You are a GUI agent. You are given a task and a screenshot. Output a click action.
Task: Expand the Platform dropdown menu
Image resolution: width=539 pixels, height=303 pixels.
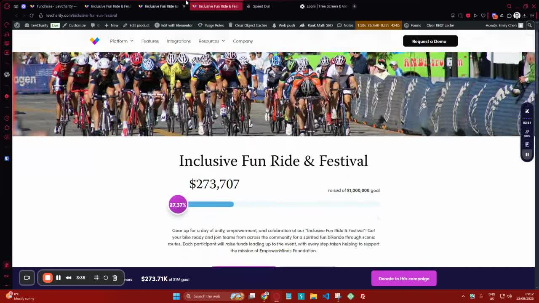point(121,41)
